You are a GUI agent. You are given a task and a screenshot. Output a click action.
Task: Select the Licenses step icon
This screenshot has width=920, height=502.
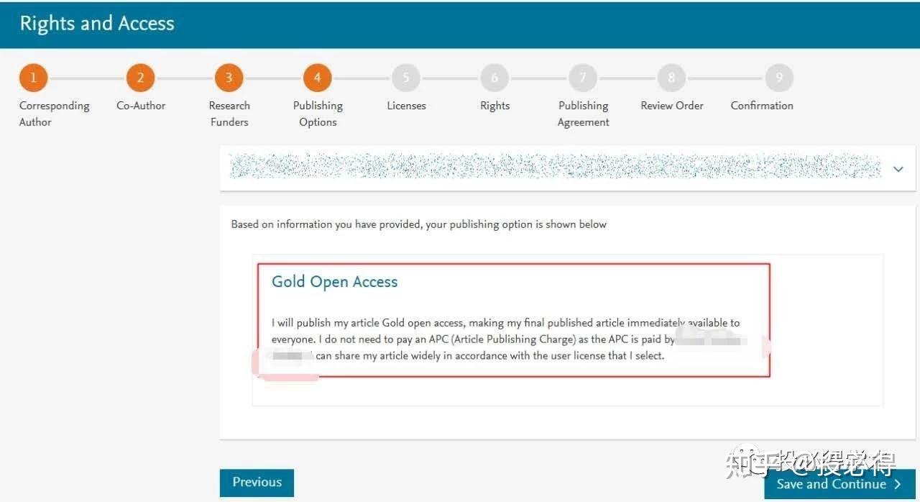point(406,77)
